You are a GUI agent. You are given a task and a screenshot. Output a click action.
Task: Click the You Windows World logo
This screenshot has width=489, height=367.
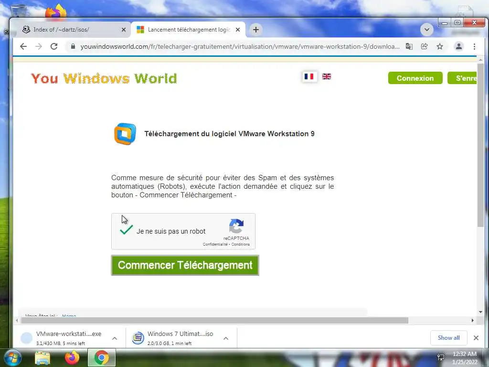pyautogui.click(x=104, y=78)
